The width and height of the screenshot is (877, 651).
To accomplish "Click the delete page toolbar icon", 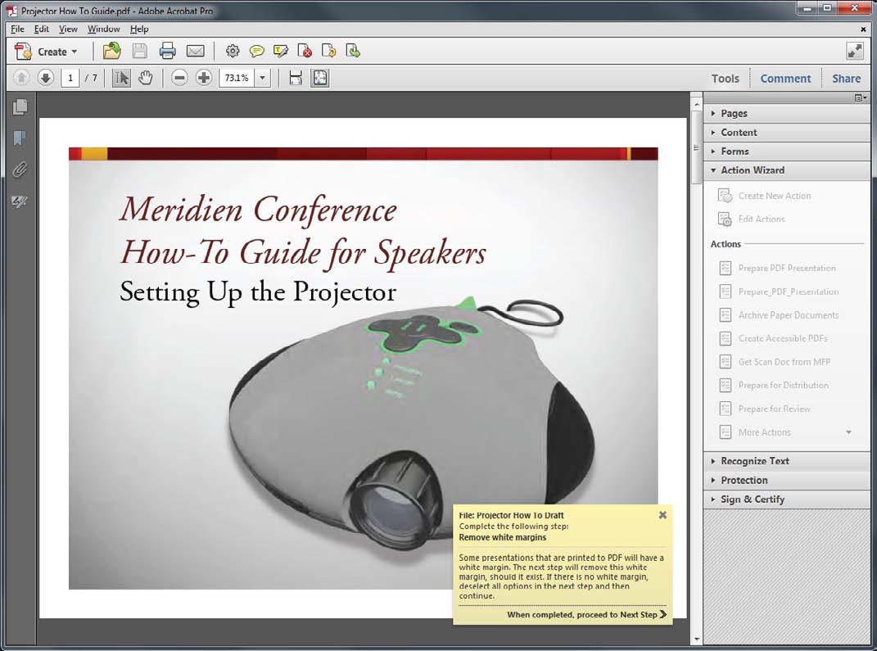I will 305,52.
